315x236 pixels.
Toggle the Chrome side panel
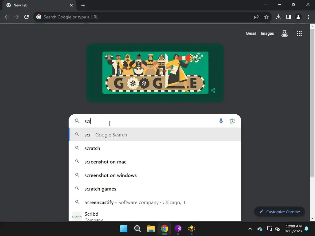click(x=289, y=17)
